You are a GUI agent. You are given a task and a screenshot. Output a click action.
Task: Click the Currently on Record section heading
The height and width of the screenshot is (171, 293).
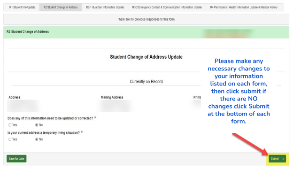pyautogui.click(x=146, y=81)
